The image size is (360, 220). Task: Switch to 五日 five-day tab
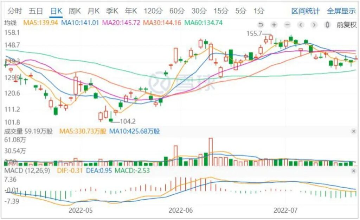[x=36, y=11]
